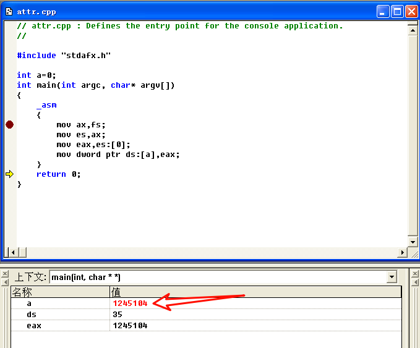Click the scroll down arrow in code editor
The width and height of the screenshot is (420, 348).
(x=413, y=240)
